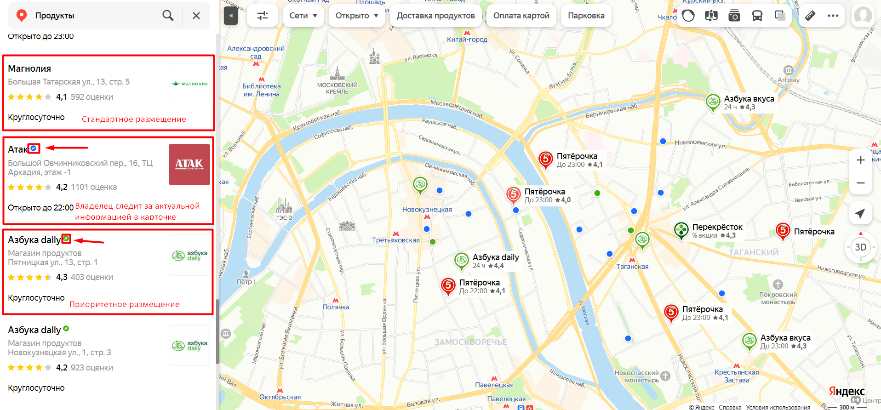881x410 pixels.
Task: Apply the Доставка продуктов filter
Action: [435, 16]
